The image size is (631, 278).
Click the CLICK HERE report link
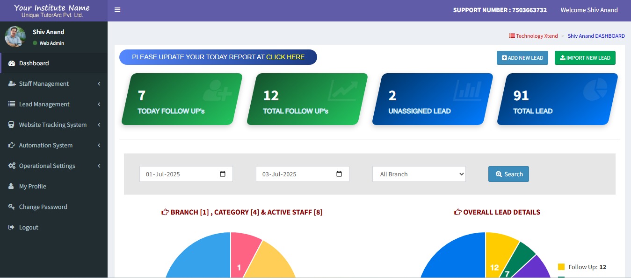[x=285, y=57]
